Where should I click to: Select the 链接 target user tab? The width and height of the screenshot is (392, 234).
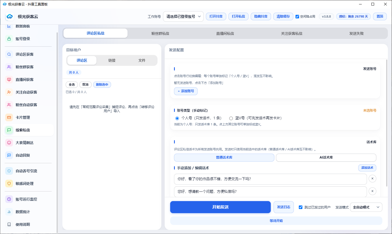112,60
